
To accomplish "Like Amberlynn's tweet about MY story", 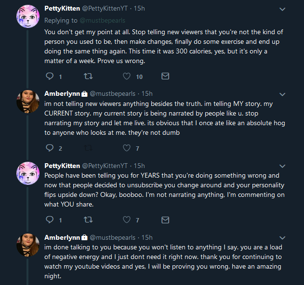I will click(x=127, y=148).
